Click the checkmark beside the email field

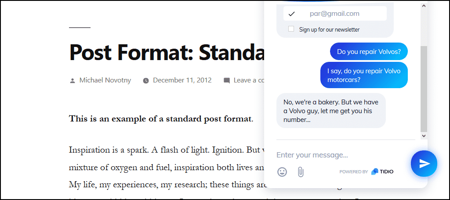point(292,14)
